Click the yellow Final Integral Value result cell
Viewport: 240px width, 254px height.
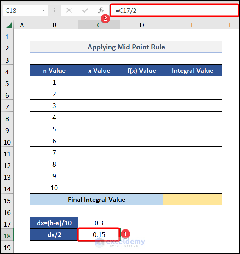point(192,200)
